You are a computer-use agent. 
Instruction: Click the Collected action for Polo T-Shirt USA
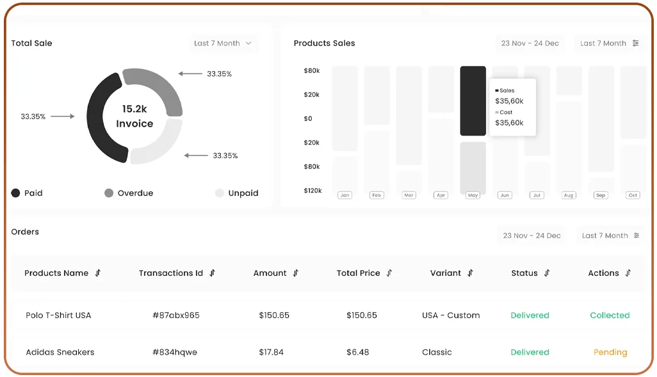pos(610,315)
